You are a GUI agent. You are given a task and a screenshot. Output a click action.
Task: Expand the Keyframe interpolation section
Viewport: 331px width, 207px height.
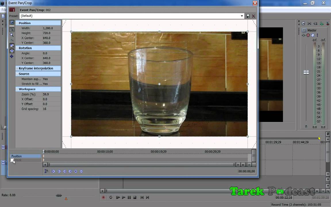click(x=17, y=68)
